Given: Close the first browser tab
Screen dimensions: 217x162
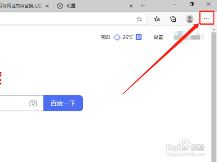Looking at the screenshot, I should (47, 6).
